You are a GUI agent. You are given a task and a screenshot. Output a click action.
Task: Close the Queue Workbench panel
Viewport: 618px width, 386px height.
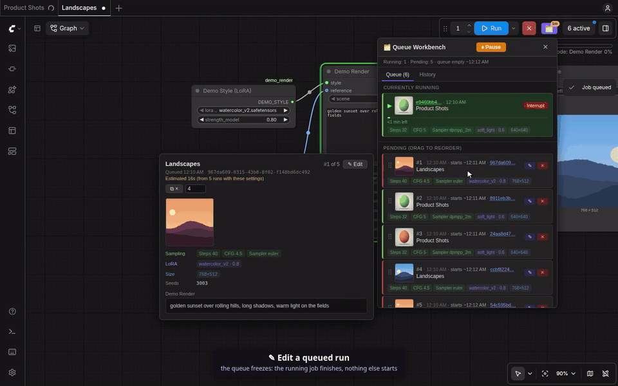[545, 47]
